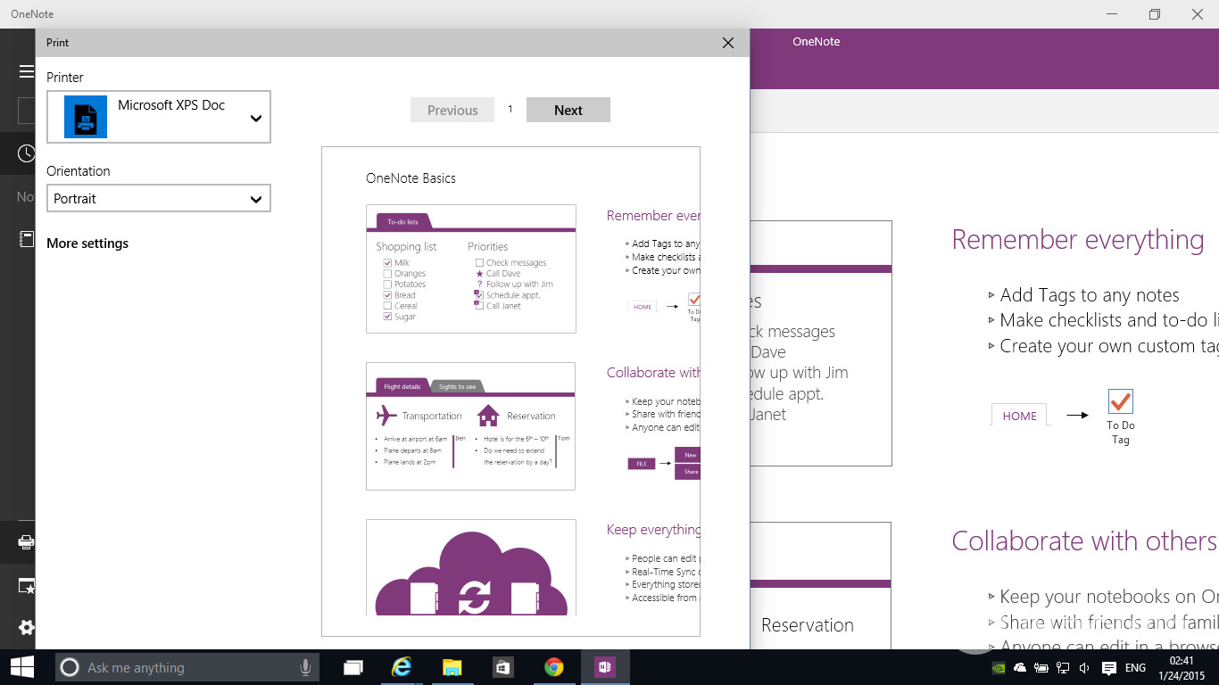The width and height of the screenshot is (1219, 685).
Task: Open the Settings gear icon
Action: click(x=26, y=627)
